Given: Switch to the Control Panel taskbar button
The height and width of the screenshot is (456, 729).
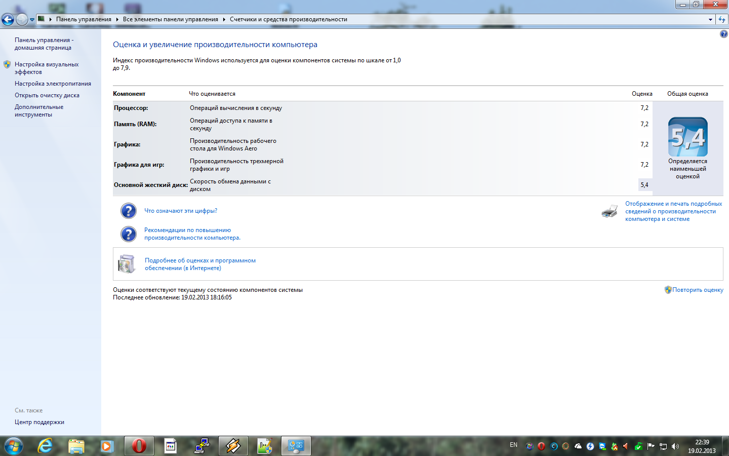Looking at the screenshot, I should click(296, 446).
